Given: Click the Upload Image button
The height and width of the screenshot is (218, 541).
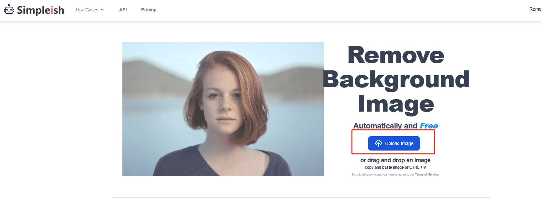Looking at the screenshot, I should (394, 143).
